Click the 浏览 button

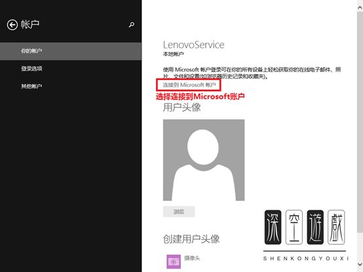point(179,212)
